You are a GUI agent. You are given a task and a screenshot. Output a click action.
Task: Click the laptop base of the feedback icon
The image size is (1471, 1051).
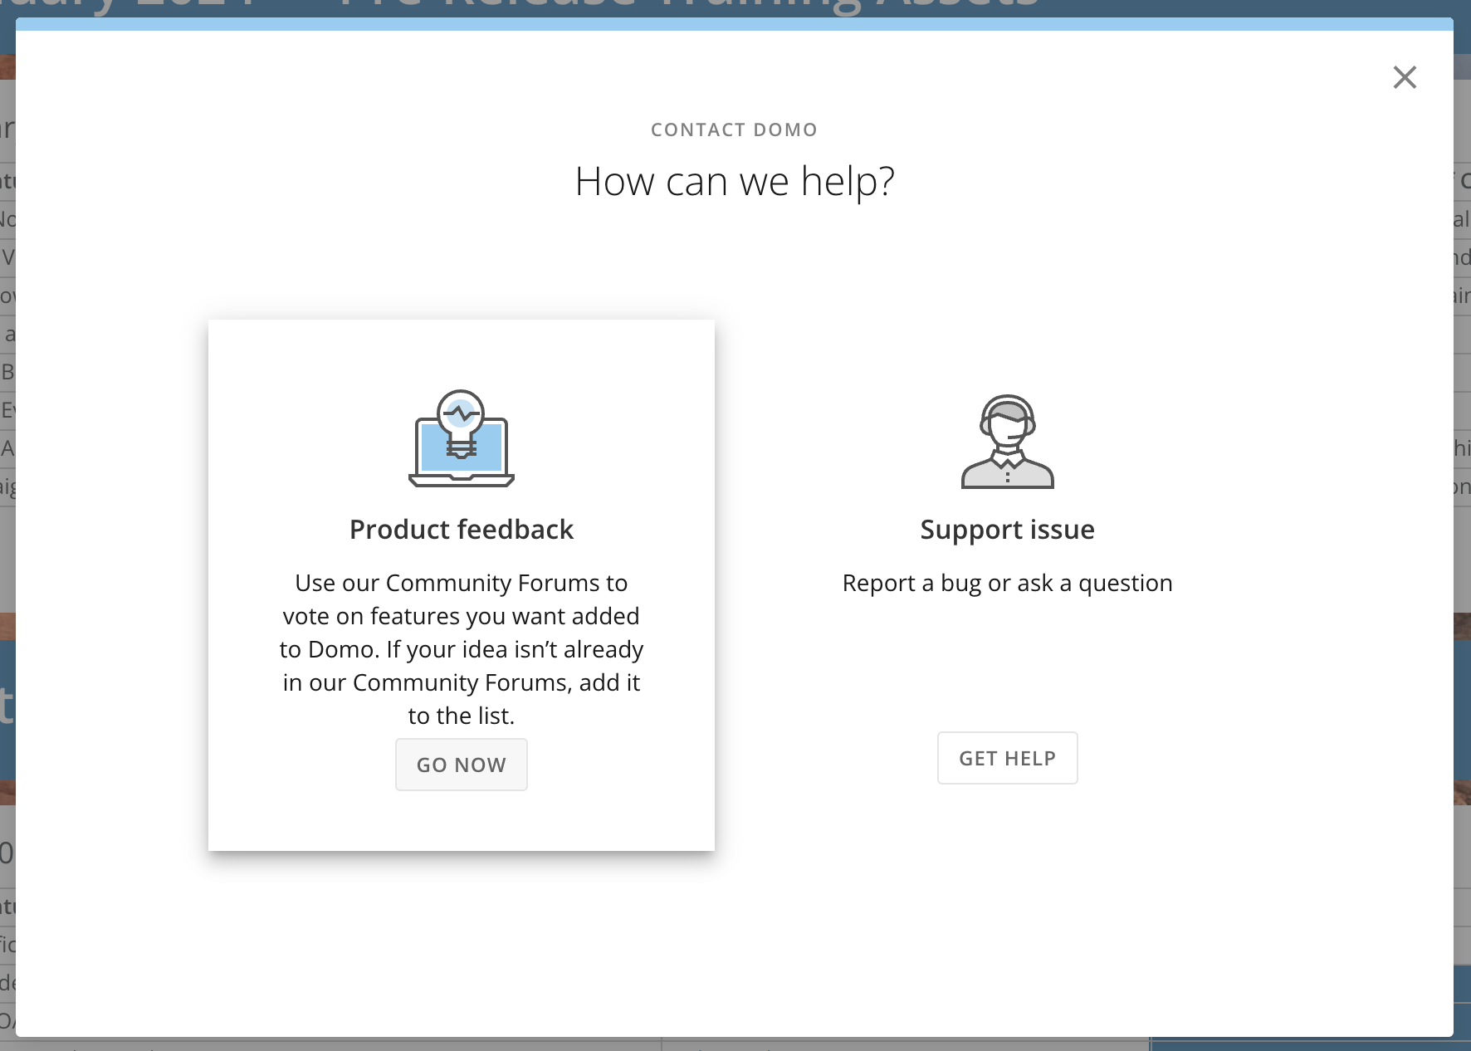point(462,480)
